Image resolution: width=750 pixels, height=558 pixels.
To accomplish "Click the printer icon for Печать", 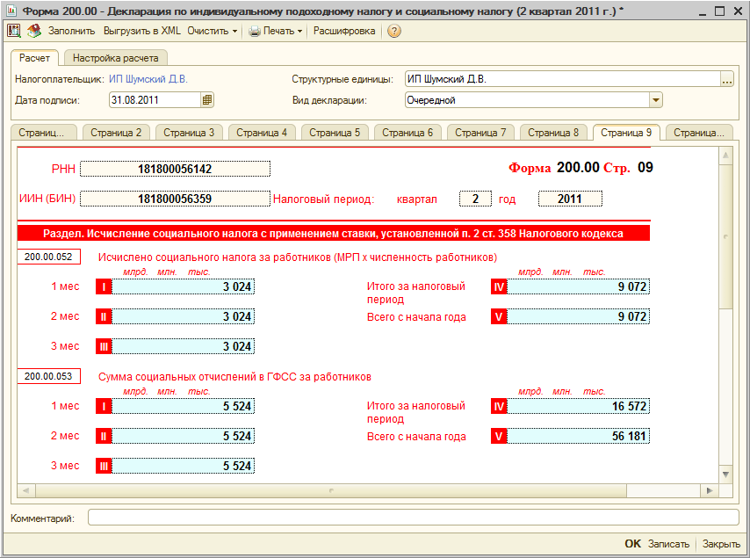I will (255, 31).
